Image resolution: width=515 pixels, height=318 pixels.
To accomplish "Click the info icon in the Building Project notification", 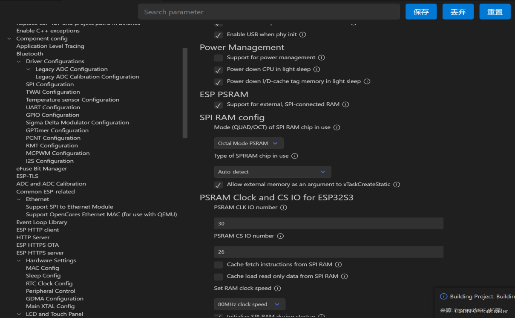I will click(443, 296).
